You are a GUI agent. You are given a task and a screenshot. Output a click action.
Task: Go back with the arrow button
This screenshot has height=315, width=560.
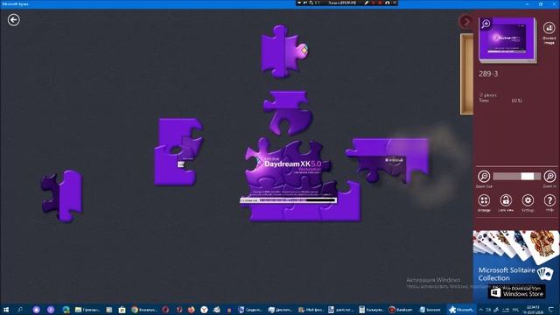click(x=14, y=19)
